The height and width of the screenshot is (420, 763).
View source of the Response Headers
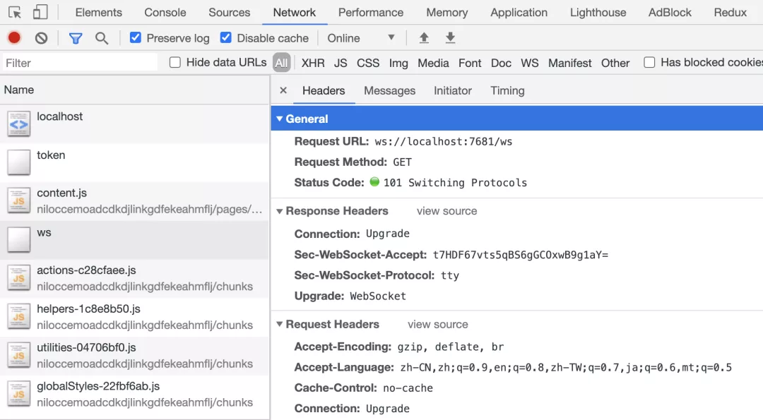[446, 210]
